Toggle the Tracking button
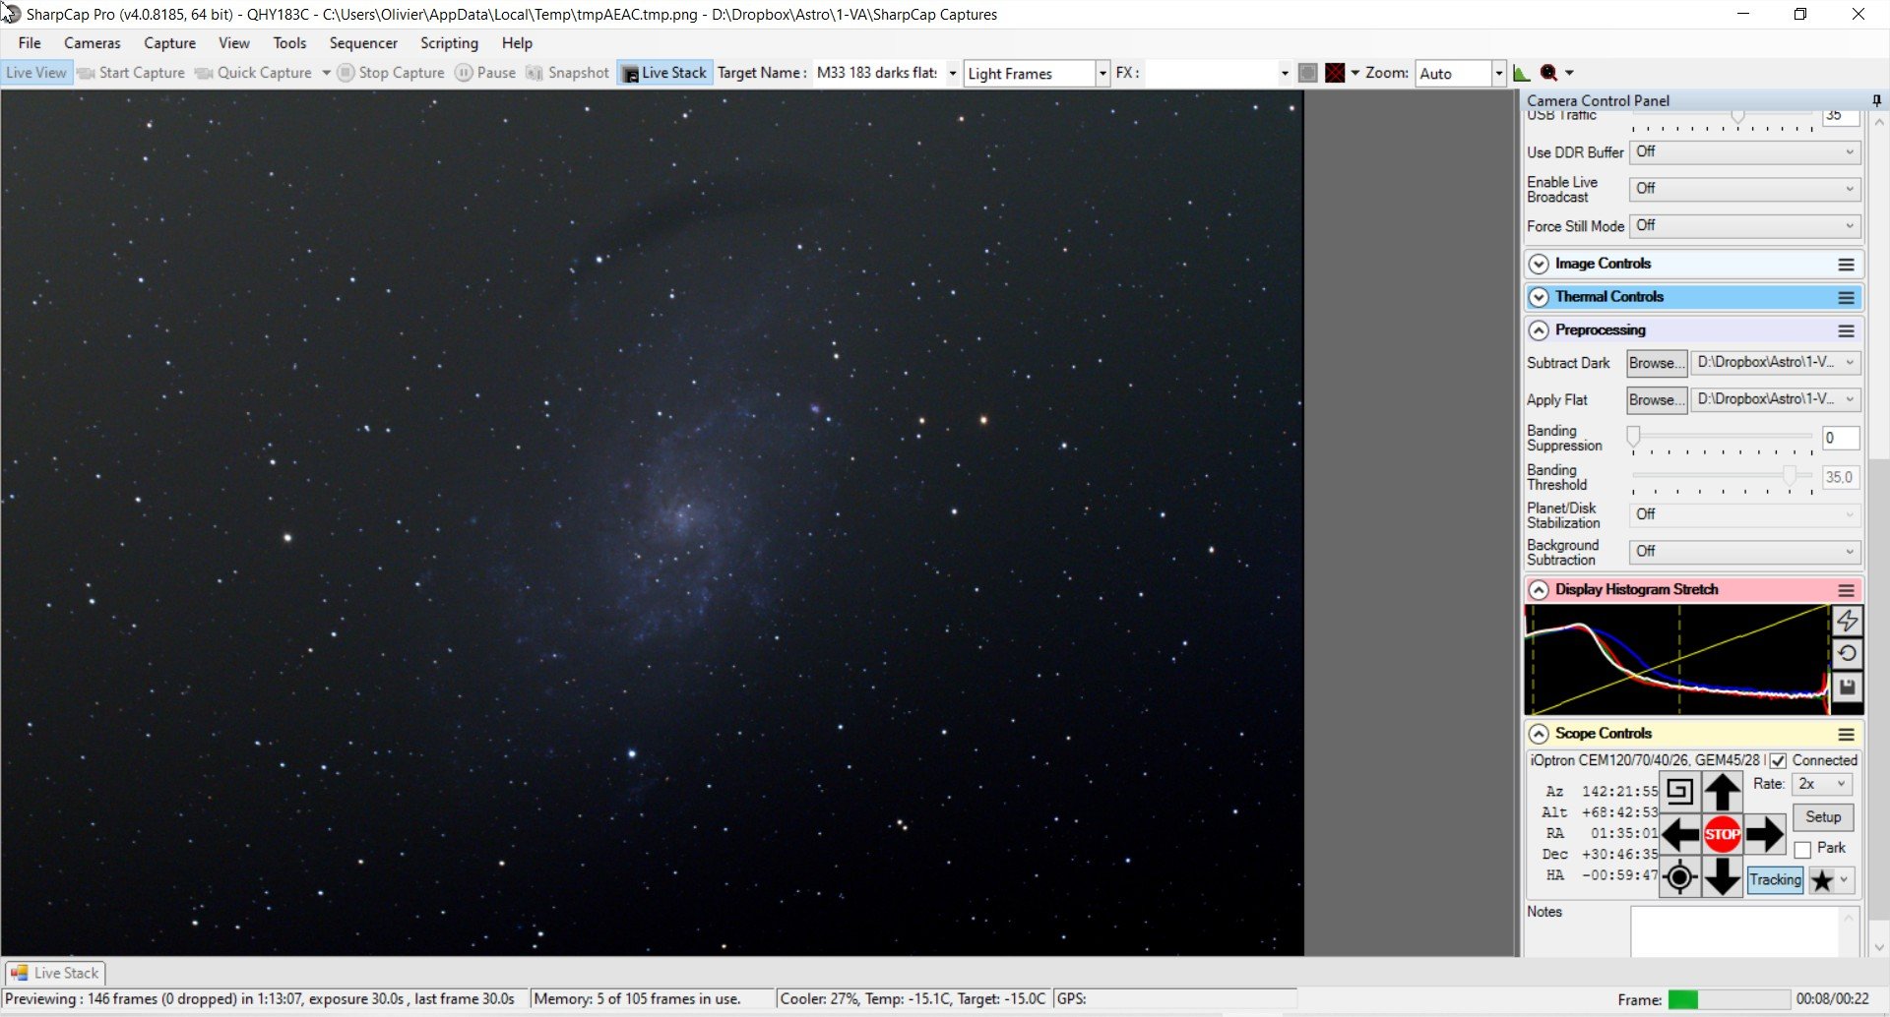 point(1775,880)
